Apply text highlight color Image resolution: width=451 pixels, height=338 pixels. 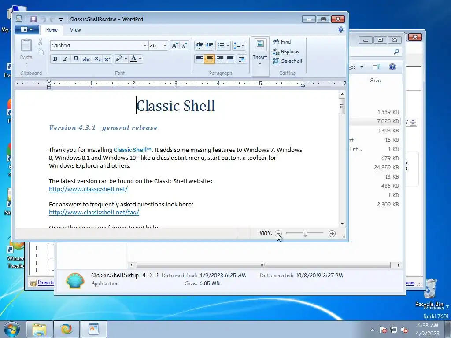pyautogui.click(x=119, y=59)
